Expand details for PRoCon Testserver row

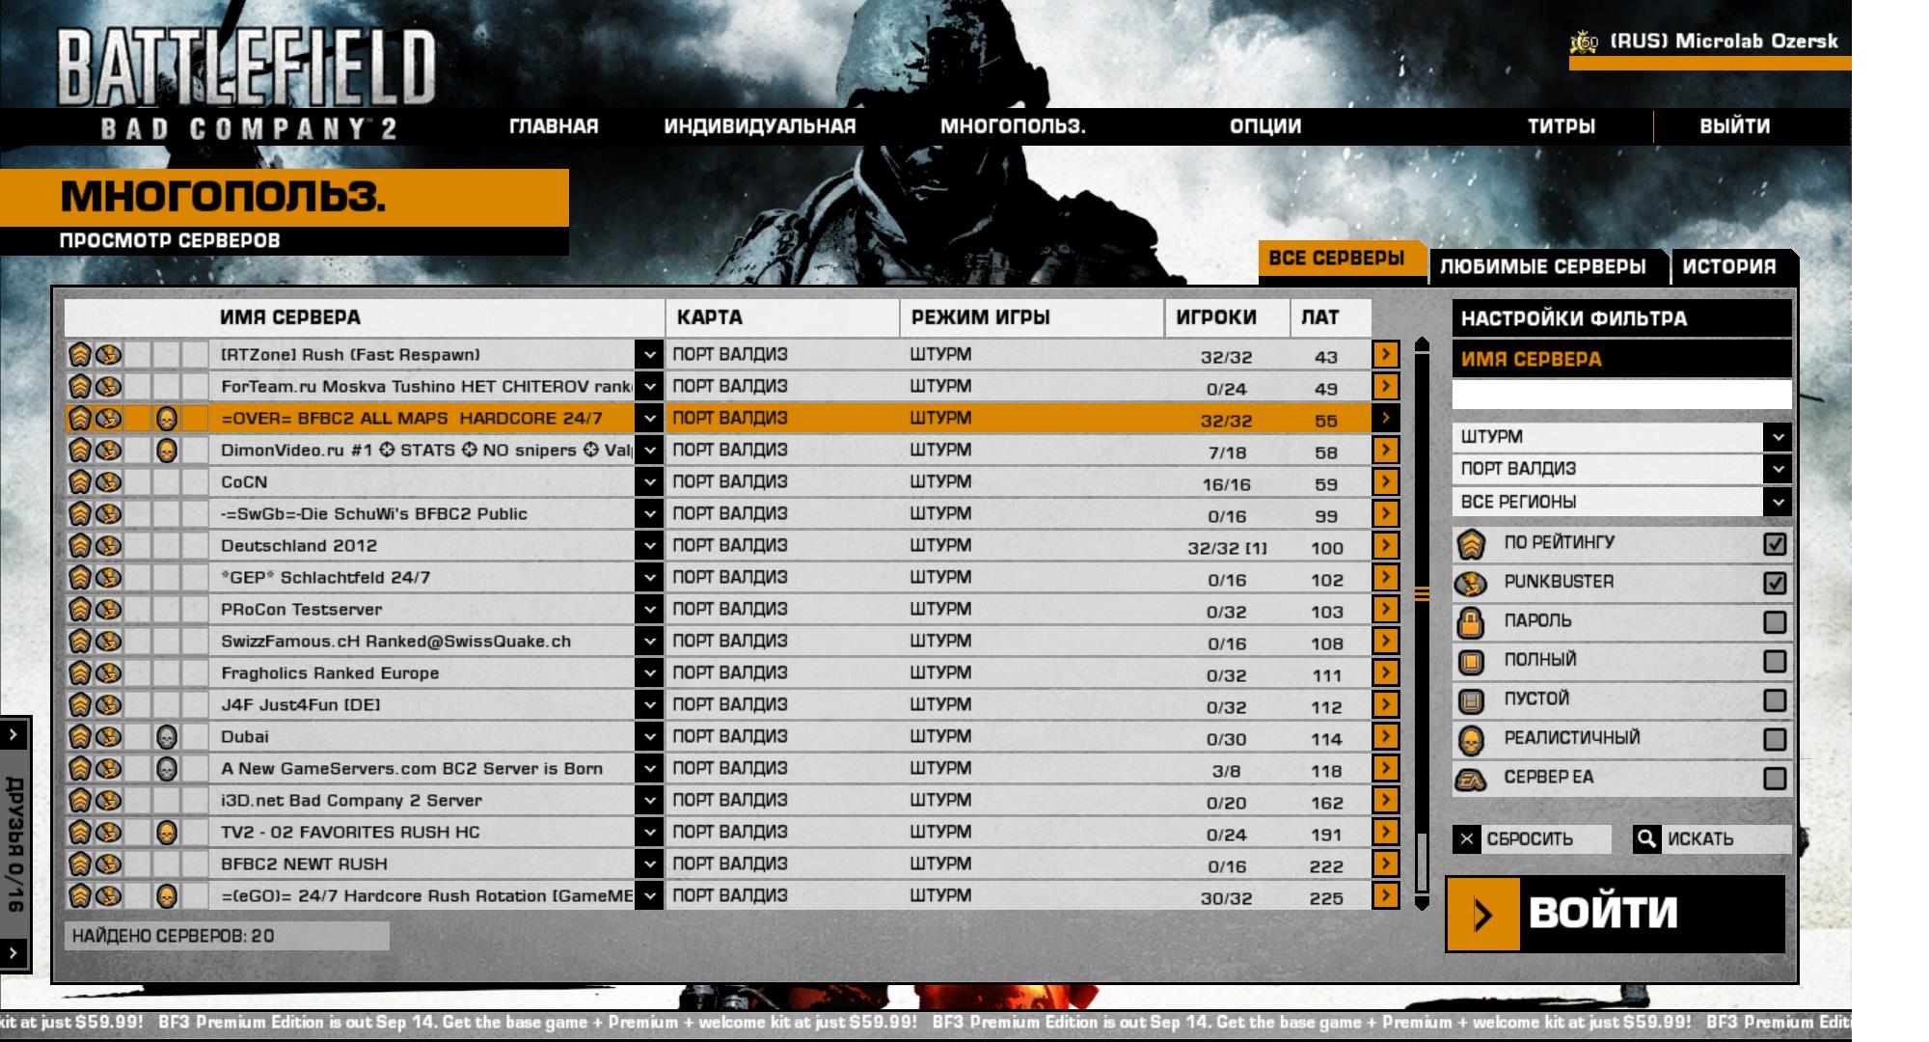click(649, 610)
